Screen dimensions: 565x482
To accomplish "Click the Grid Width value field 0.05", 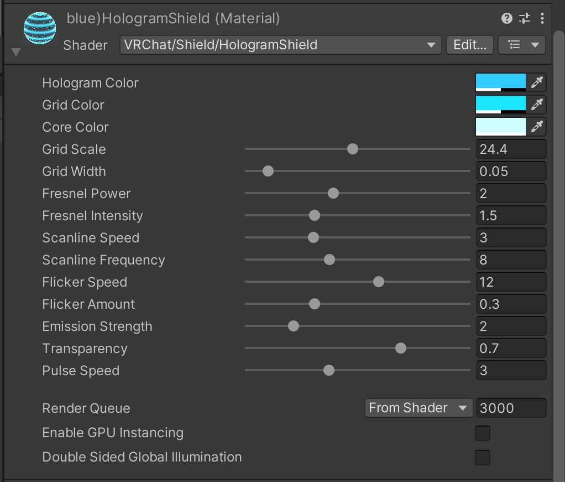I will pyautogui.click(x=511, y=171).
